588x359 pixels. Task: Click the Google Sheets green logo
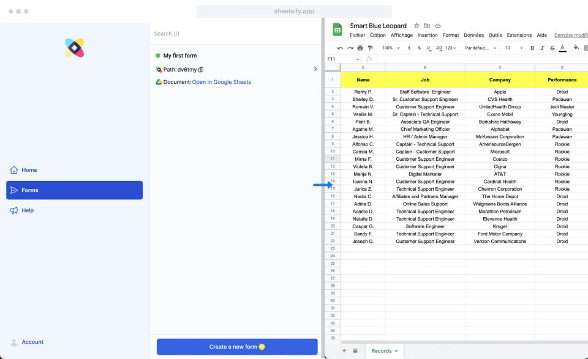pyautogui.click(x=337, y=29)
